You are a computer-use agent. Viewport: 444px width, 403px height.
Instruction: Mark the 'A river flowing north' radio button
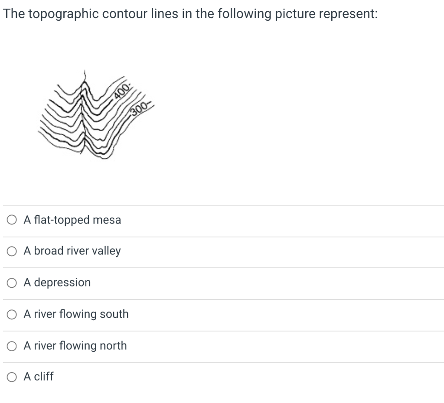coord(12,346)
